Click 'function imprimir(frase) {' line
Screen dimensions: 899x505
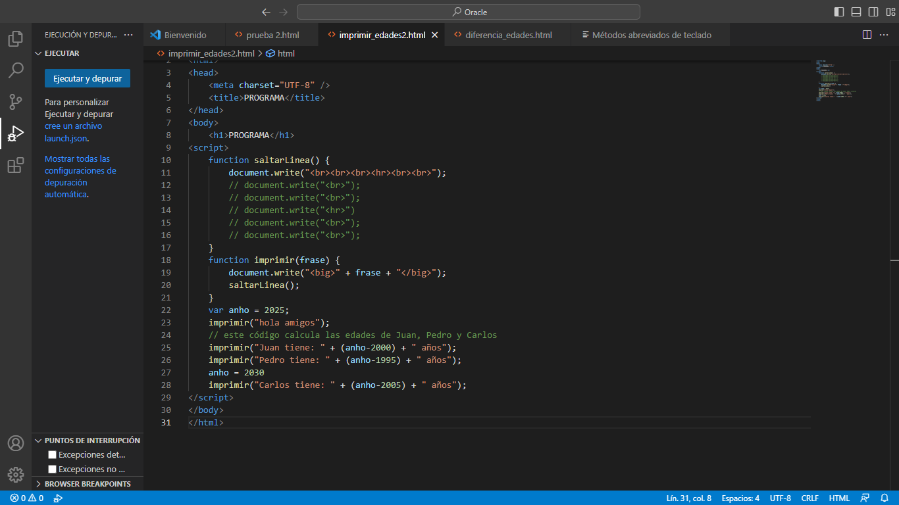[274, 260]
